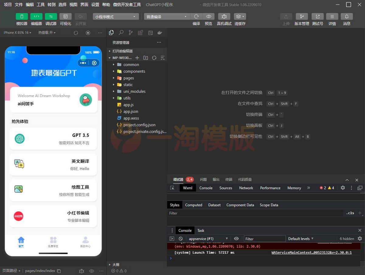Open the Extensions icon in activity bar
Viewport: 365px width, 275px height.
click(141, 33)
